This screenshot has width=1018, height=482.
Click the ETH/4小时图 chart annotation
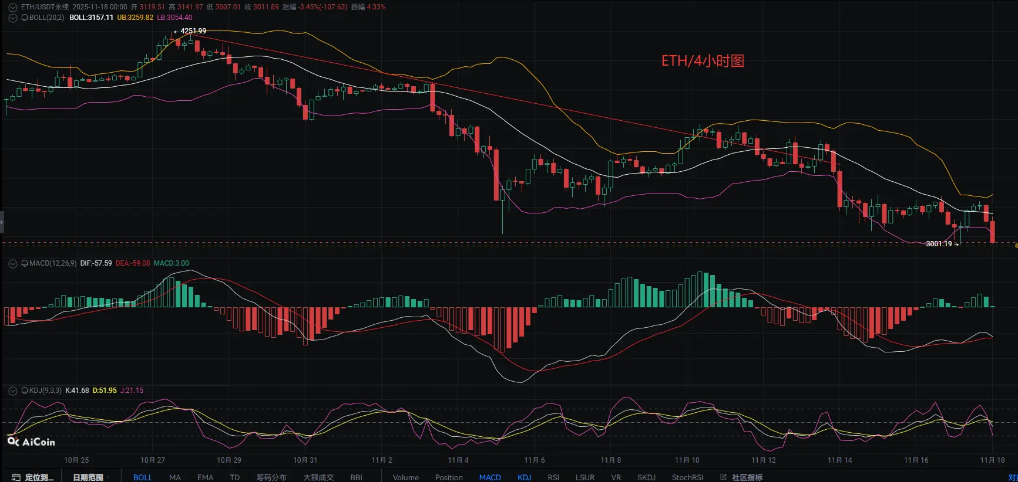[703, 61]
